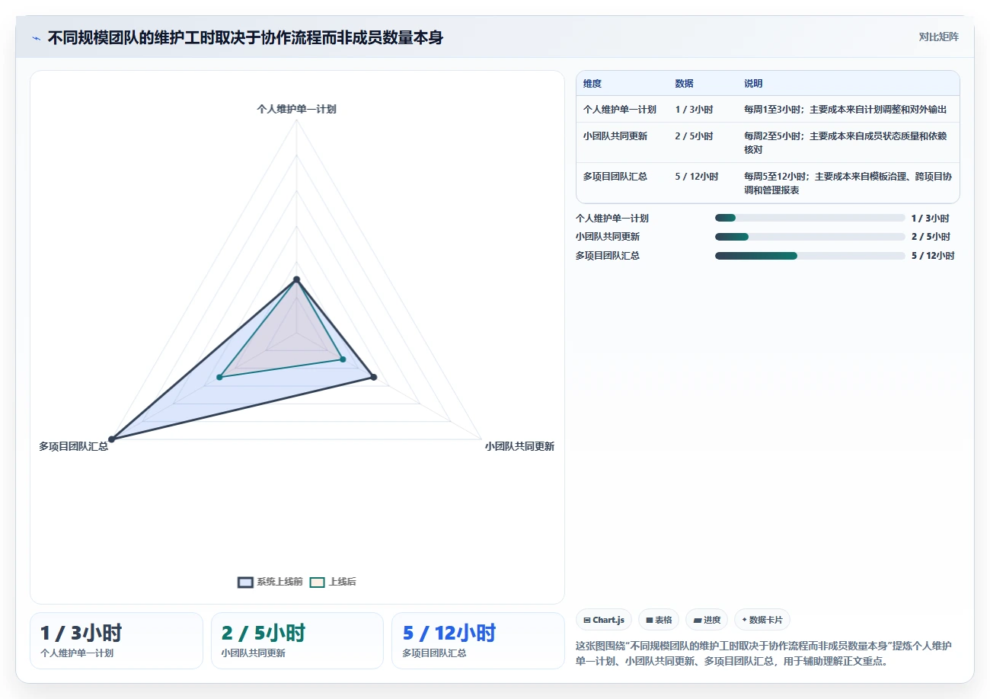Click the description starting 每周5至12小时
Image resolution: width=990 pixels, height=699 pixels.
pyautogui.click(x=848, y=184)
